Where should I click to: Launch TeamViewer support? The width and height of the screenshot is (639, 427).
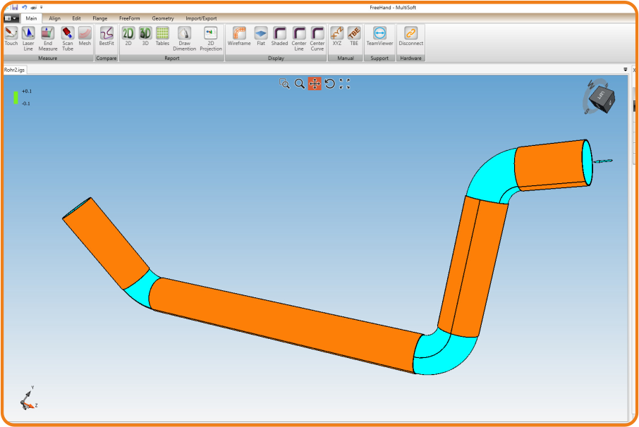[379, 37]
